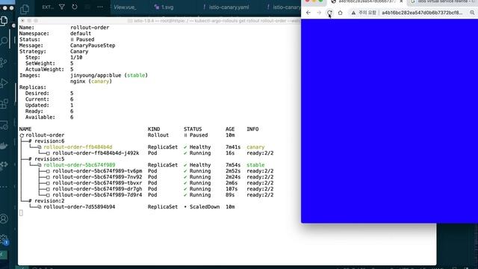Click the 'nginx' canary image text
This screenshot has width=478, height=269.
click(78, 81)
